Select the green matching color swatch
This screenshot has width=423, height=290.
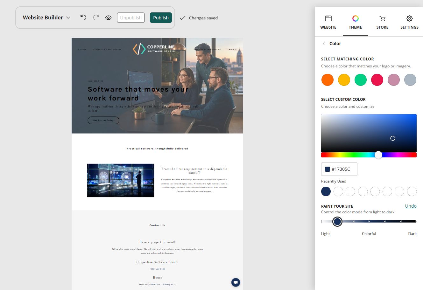click(361, 80)
